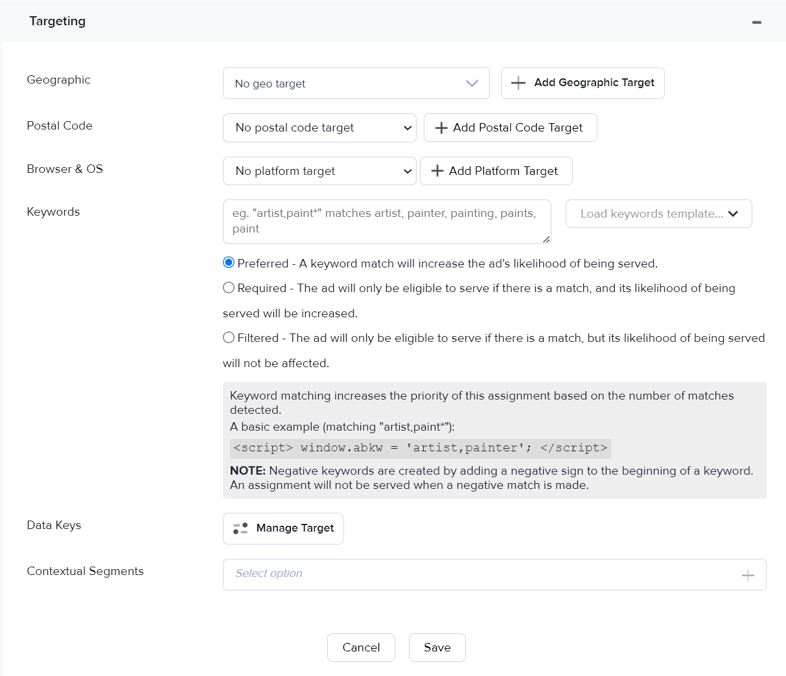Focus the Keywords text area
The height and width of the screenshot is (676, 786).
coord(387,221)
